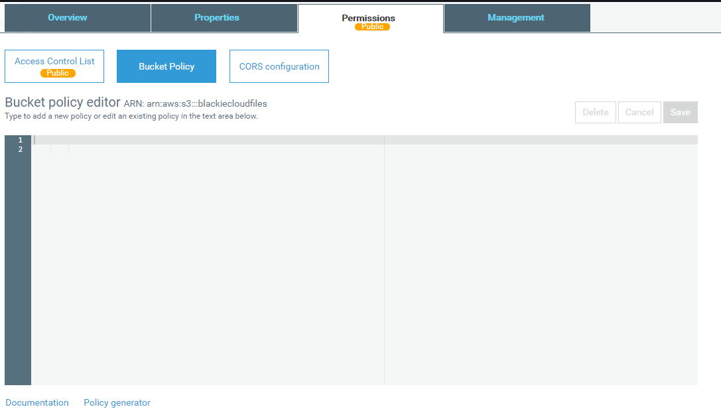The image size is (721, 413).
Task: Select the Permissions tab
Action: [368, 18]
